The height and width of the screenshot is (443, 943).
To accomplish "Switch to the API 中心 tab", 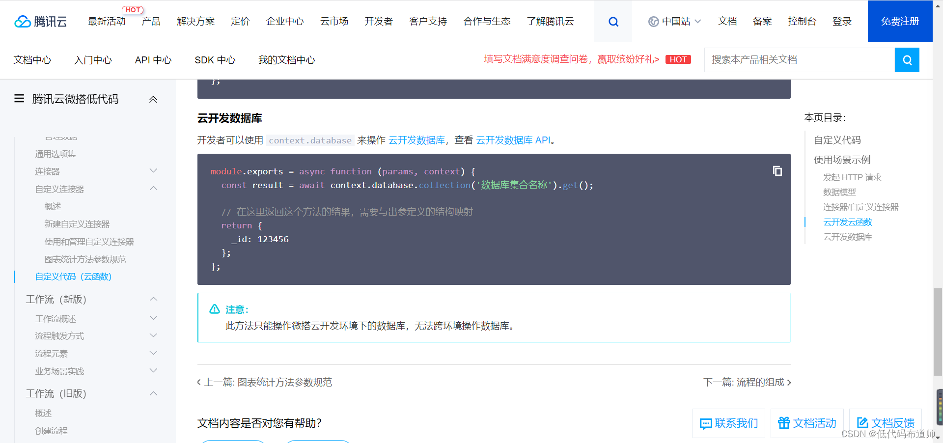I will pos(153,60).
